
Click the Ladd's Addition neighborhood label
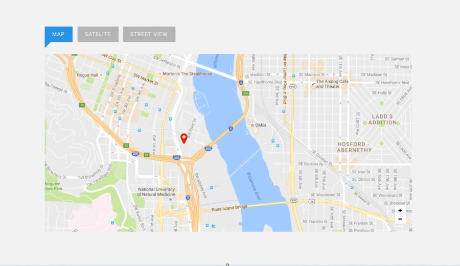(382, 119)
